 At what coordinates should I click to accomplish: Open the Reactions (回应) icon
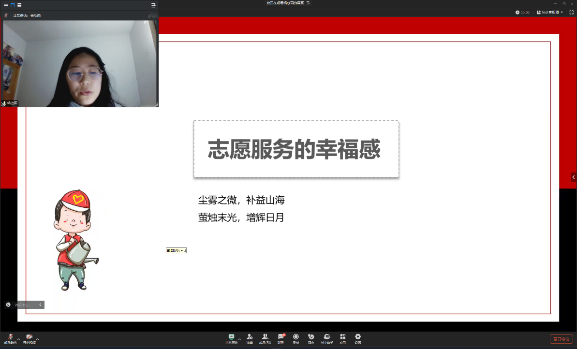pos(311,338)
